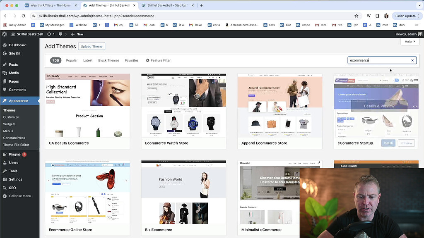Open the SEO settings
Image resolution: width=424 pixels, height=238 pixels.
pos(12,187)
